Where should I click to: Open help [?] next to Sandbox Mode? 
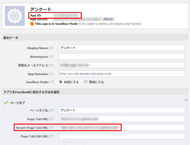[52, 82]
